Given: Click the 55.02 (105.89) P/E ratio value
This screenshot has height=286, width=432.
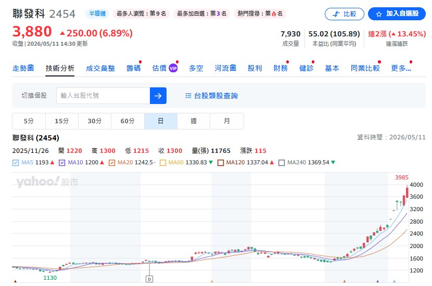Looking at the screenshot, I should 334,34.
